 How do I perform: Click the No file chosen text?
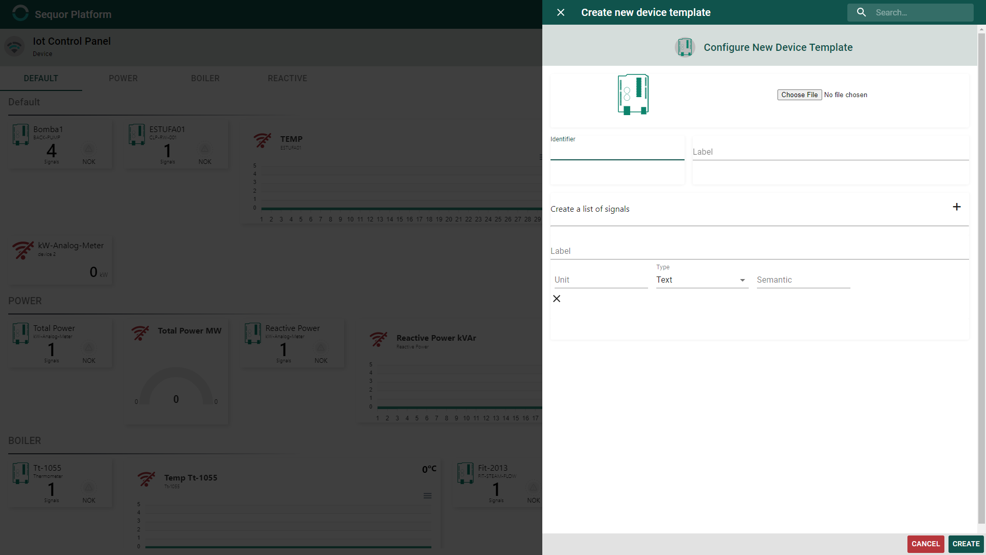tap(846, 95)
